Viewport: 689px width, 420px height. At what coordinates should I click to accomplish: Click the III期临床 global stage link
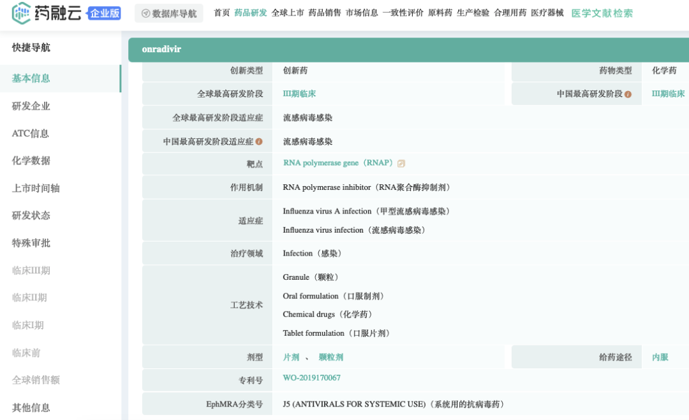coord(299,93)
